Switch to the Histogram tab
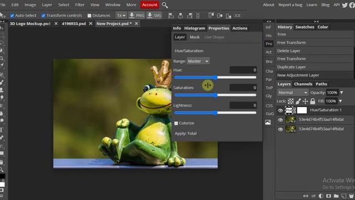The width and height of the screenshot is (355, 200). (x=195, y=28)
